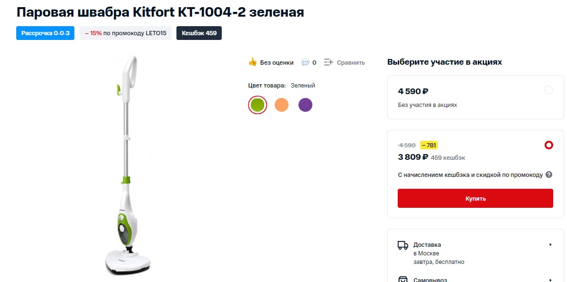The height and width of the screenshot is (282, 567).
Task: Select the 3 809 ₽ cashback offer
Action: pyautogui.click(x=548, y=145)
